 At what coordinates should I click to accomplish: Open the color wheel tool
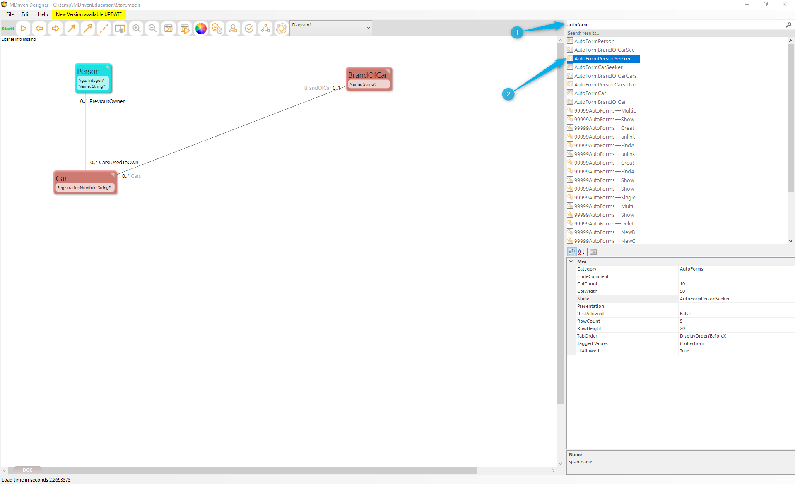(201, 29)
